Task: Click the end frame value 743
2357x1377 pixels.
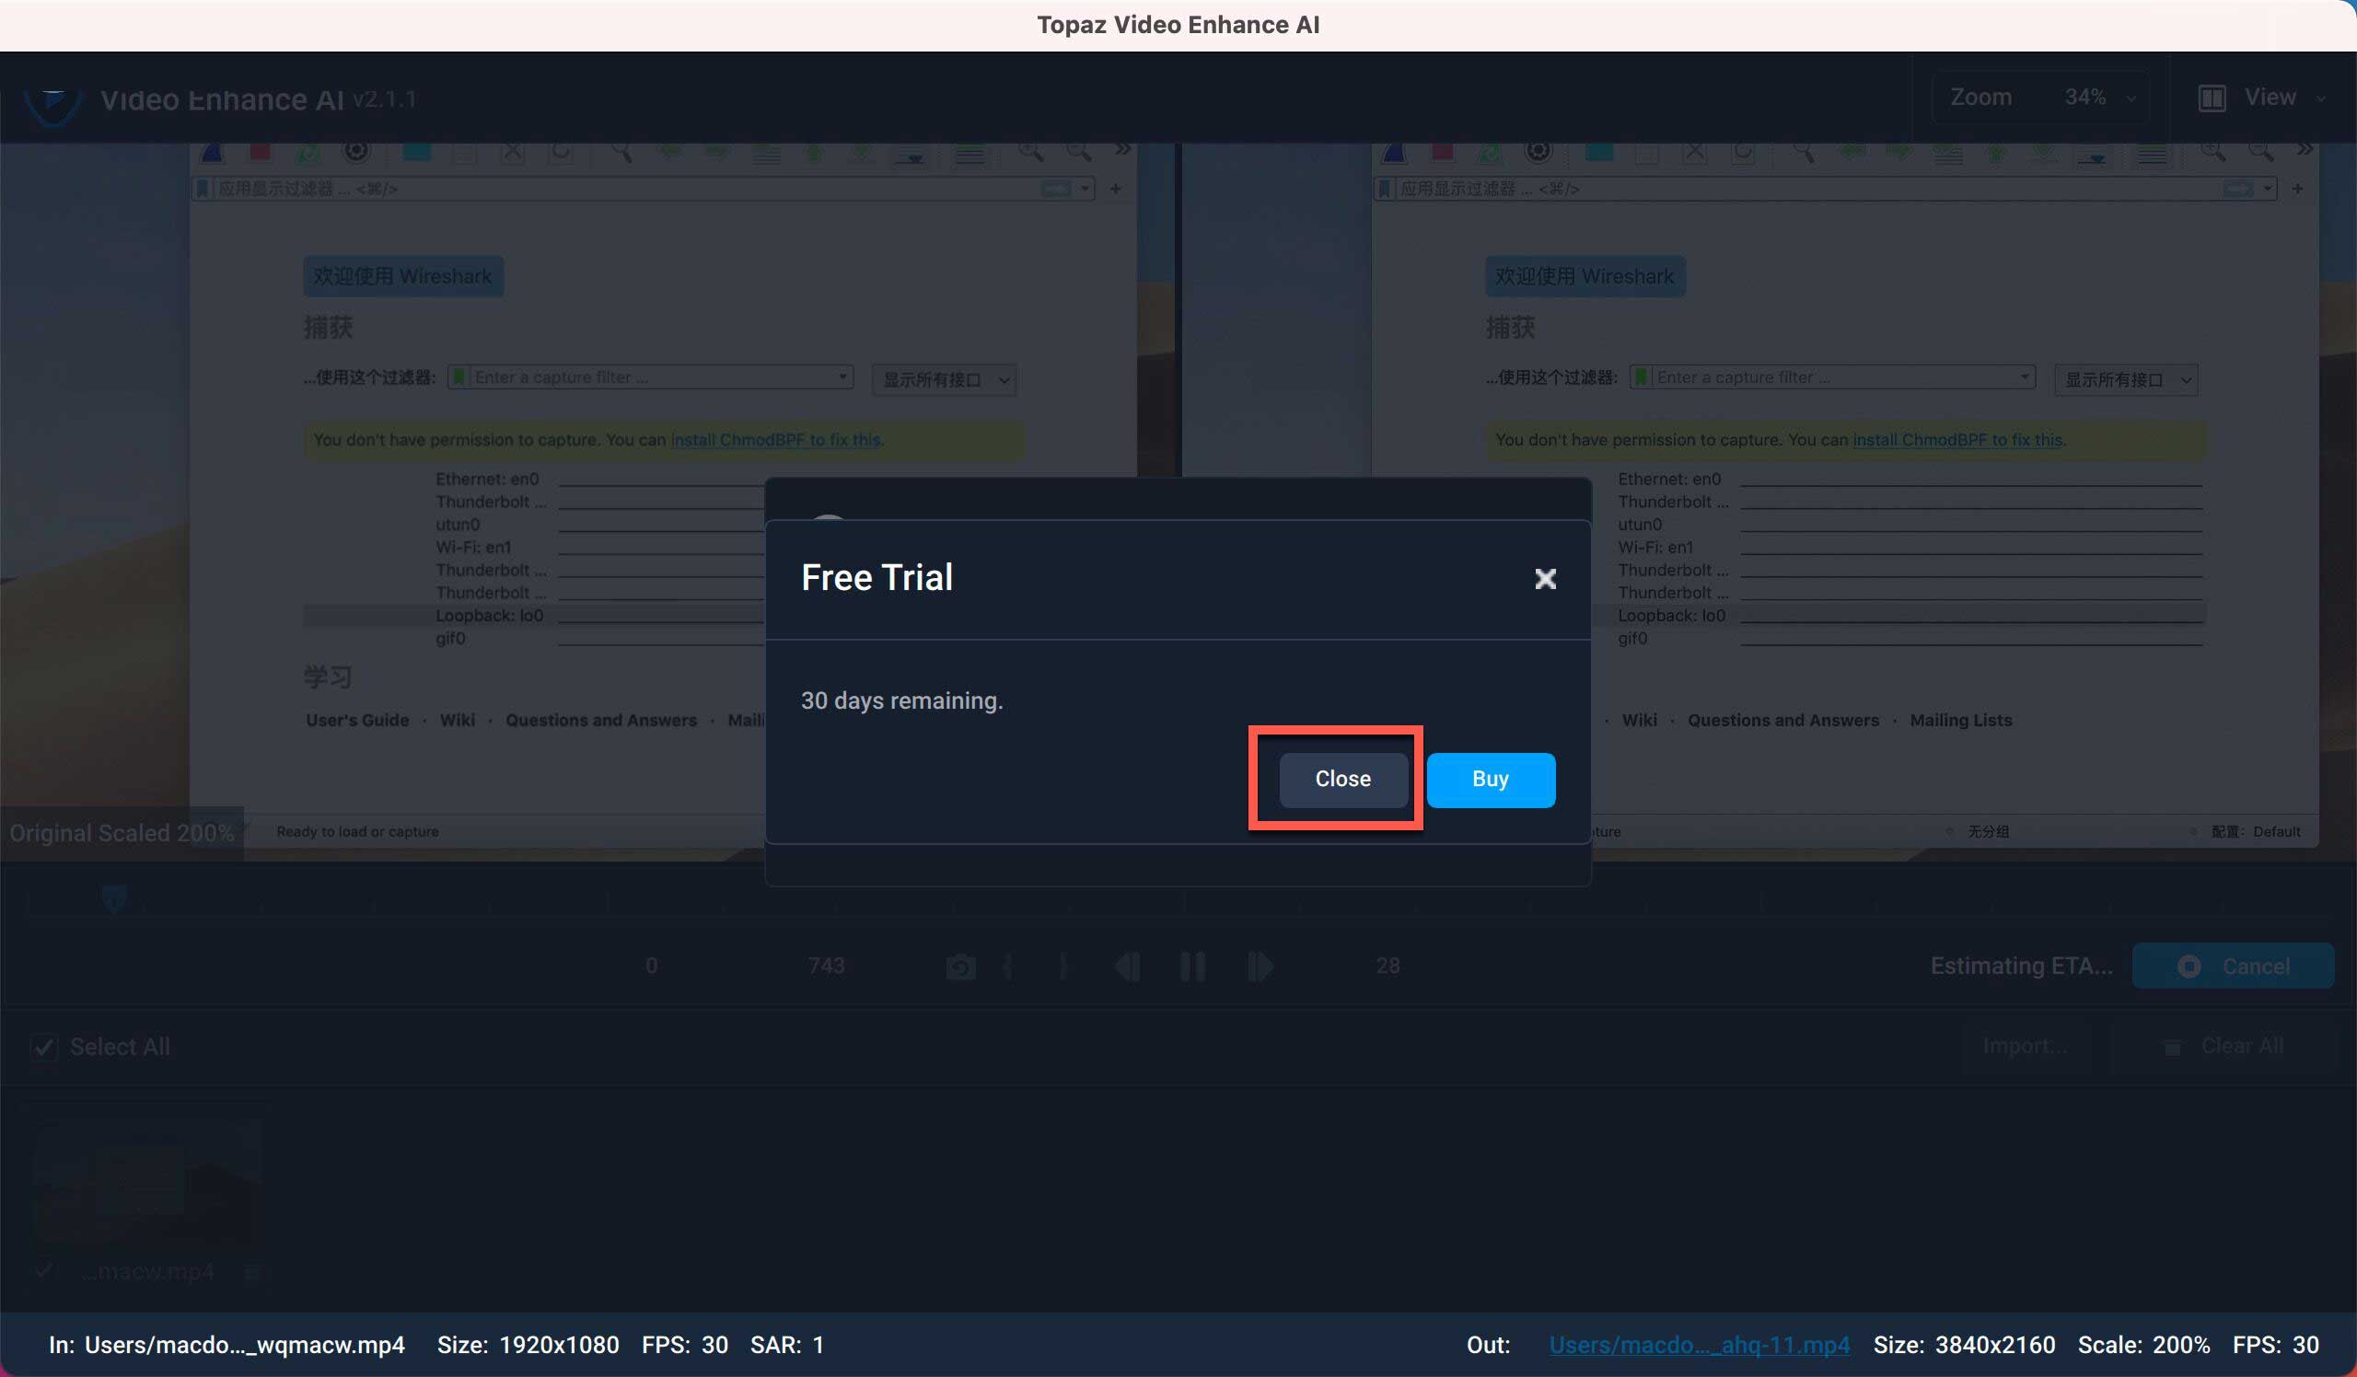Action: click(x=826, y=966)
